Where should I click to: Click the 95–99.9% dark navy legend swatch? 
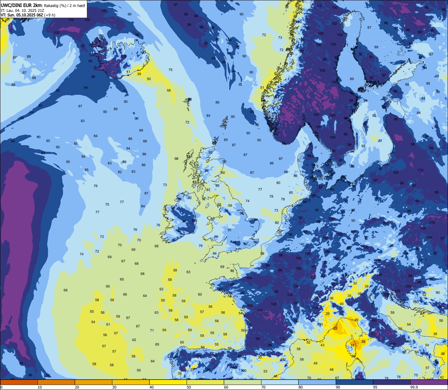pos(392,382)
